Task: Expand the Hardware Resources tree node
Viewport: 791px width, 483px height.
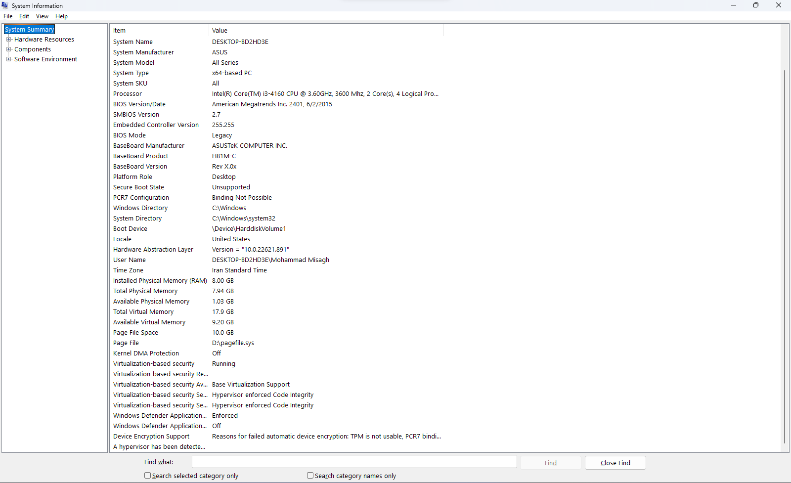Action: (8, 40)
